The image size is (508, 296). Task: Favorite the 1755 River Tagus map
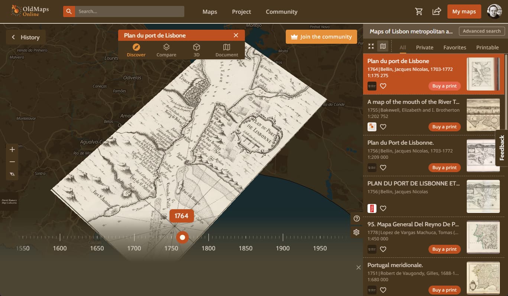383,127
